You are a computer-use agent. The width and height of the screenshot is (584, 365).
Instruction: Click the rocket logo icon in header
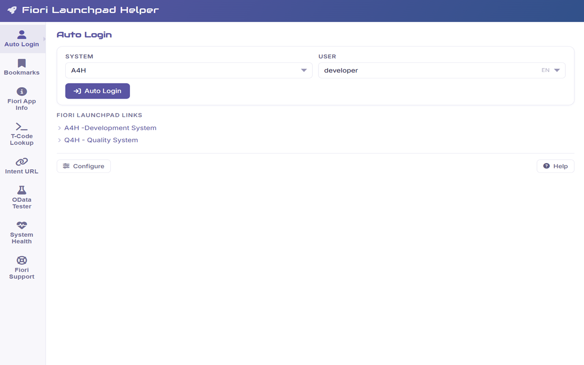click(12, 10)
